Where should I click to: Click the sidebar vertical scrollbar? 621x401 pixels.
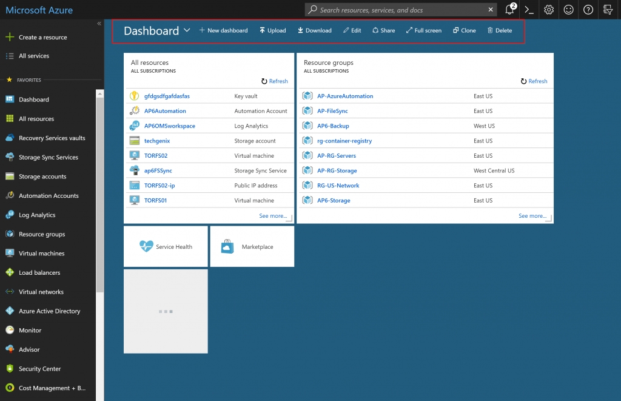click(x=100, y=194)
